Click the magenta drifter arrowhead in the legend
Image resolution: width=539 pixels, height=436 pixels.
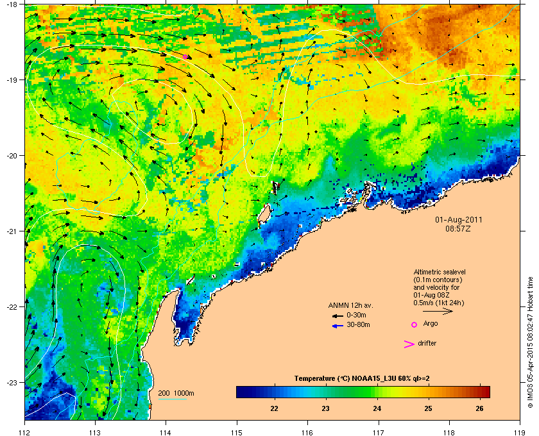(409, 344)
